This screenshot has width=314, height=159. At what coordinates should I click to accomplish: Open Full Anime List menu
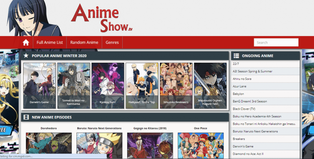[50, 42]
